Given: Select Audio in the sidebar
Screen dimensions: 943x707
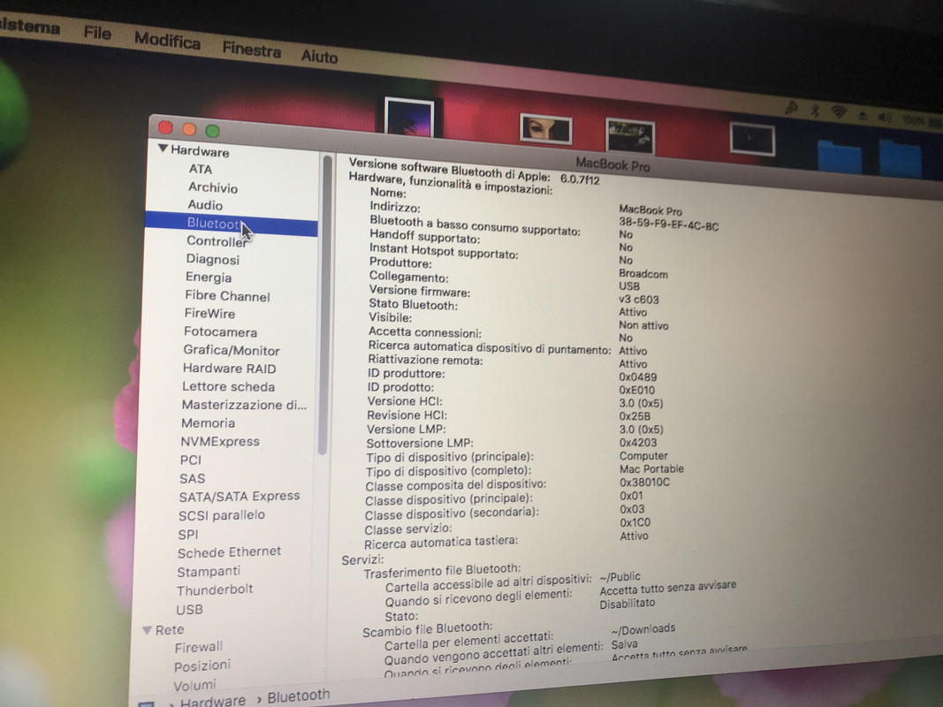Looking at the screenshot, I should tap(205, 205).
